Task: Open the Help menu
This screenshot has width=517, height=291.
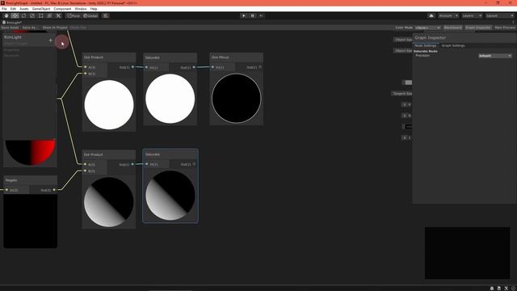Action: click(x=94, y=9)
